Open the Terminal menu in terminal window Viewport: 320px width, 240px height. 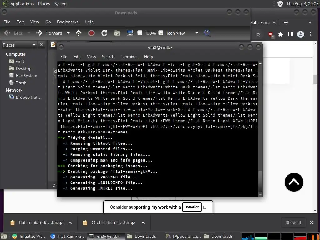point(129,57)
